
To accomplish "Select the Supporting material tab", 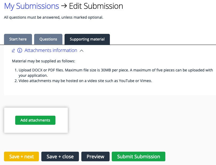I will [x=87, y=39].
